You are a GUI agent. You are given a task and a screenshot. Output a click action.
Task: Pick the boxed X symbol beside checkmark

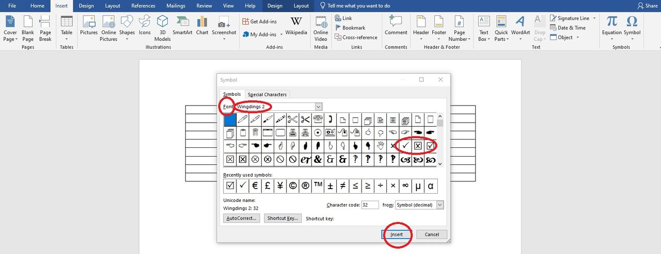coord(418,146)
